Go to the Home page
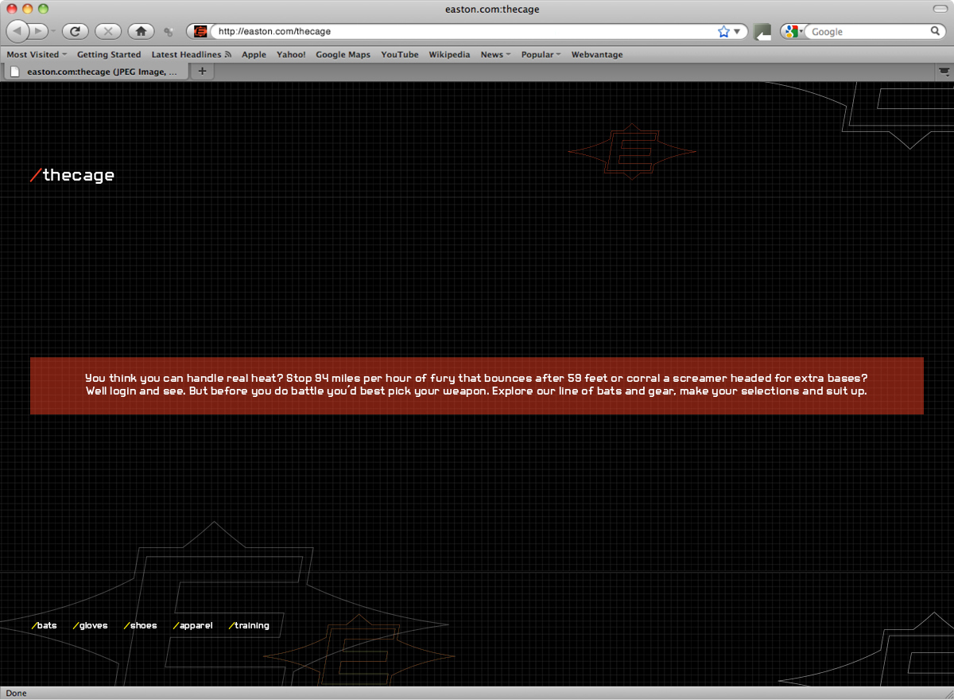The image size is (954, 700). click(141, 32)
